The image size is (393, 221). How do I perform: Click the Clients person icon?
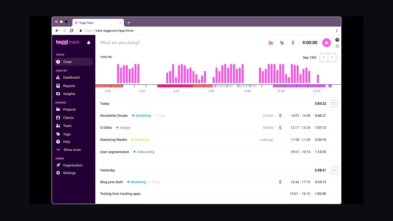pos(58,118)
